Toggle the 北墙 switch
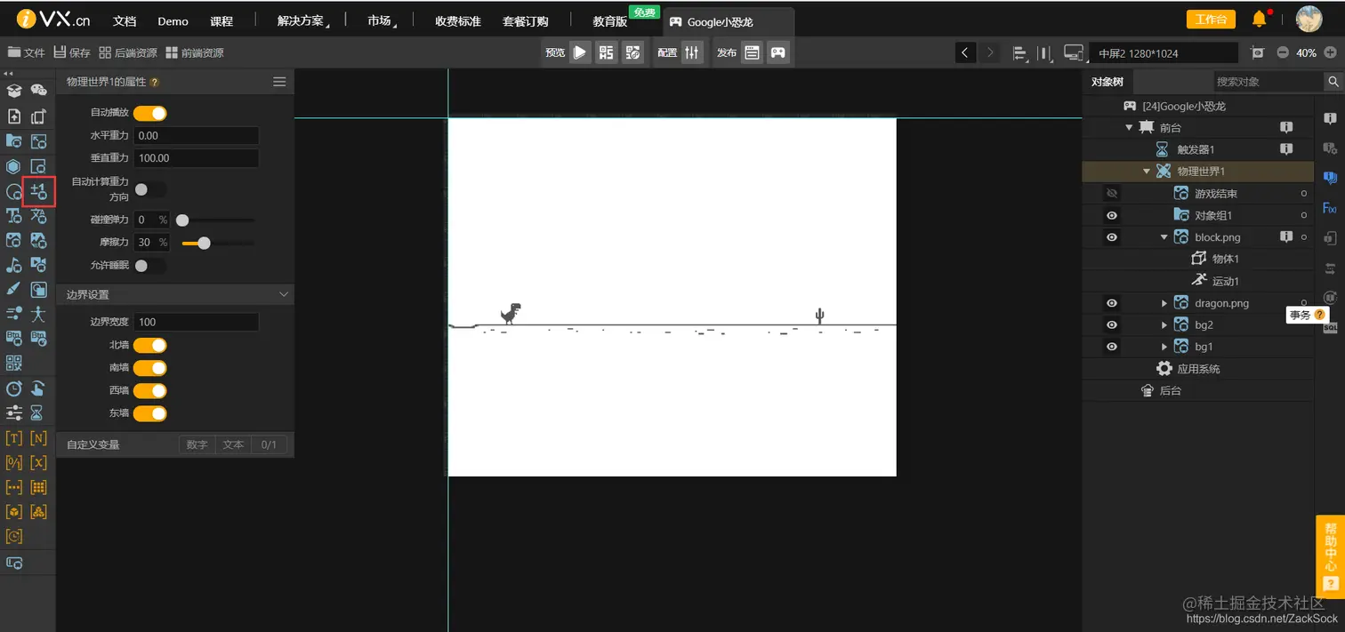Image resolution: width=1345 pixels, height=632 pixels. [150, 345]
